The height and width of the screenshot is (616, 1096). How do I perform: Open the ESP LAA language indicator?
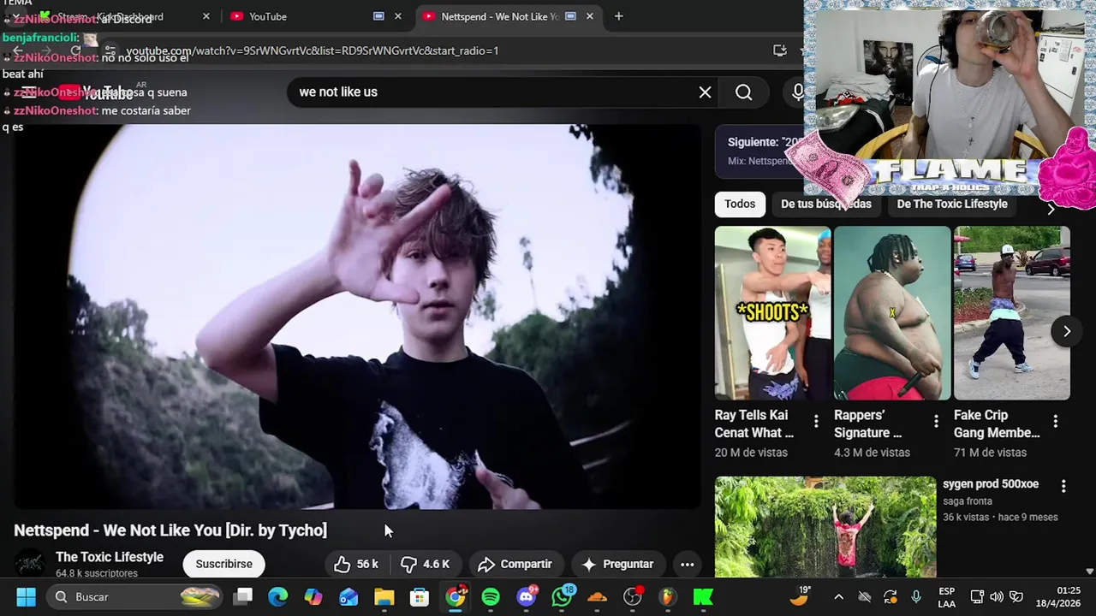(x=946, y=596)
